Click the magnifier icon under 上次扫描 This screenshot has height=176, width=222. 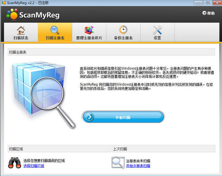tap(118, 162)
